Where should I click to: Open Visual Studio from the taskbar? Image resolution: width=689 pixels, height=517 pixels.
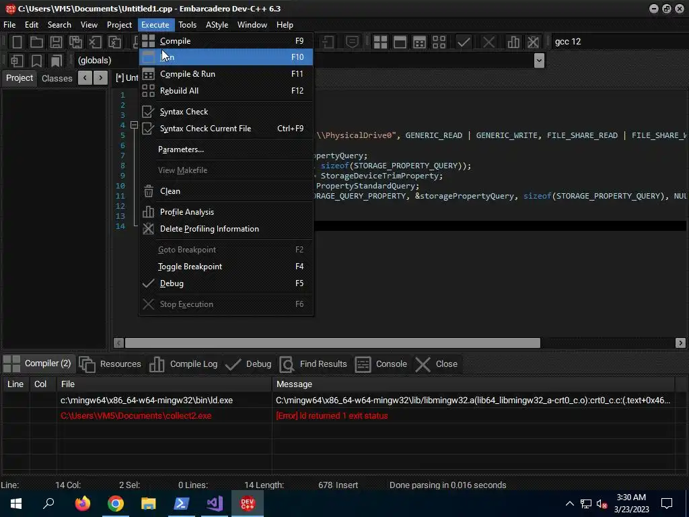point(215,504)
